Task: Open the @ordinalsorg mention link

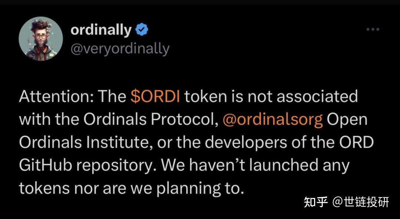Action: point(273,120)
